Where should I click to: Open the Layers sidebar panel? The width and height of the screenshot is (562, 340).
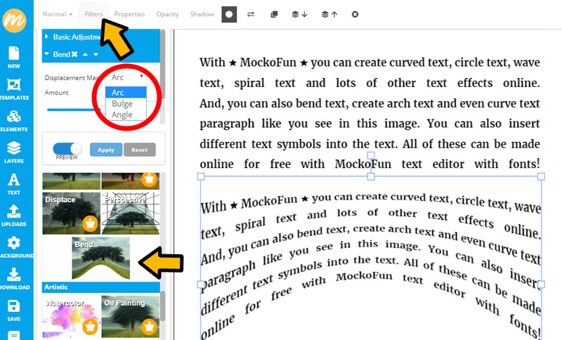[14, 152]
